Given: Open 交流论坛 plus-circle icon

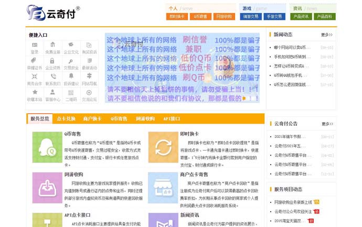Looking at the screenshot, I should point(89,93).
